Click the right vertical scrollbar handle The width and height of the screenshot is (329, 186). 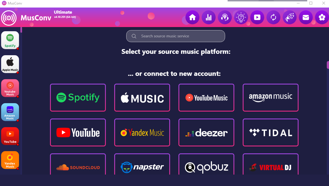click(x=328, y=65)
